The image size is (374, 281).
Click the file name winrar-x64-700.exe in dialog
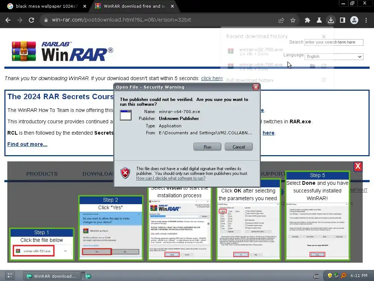pyautogui.click(x=179, y=112)
